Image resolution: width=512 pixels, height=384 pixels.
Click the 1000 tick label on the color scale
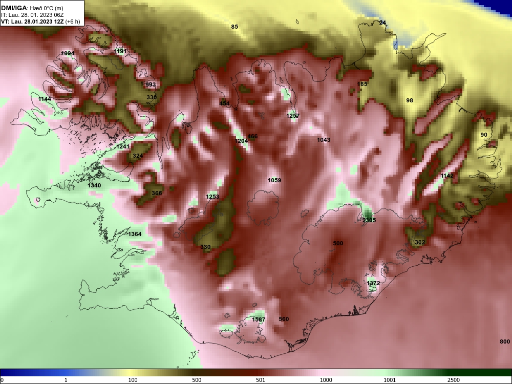[x=326, y=380]
